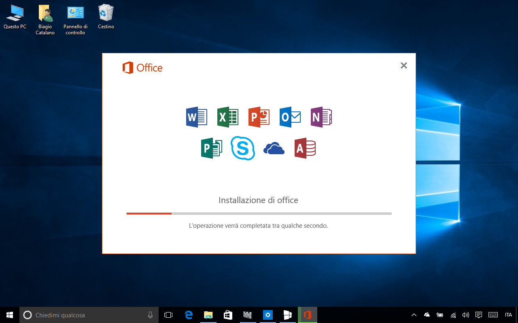Click the Cortana microphone icon

click(150, 315)
